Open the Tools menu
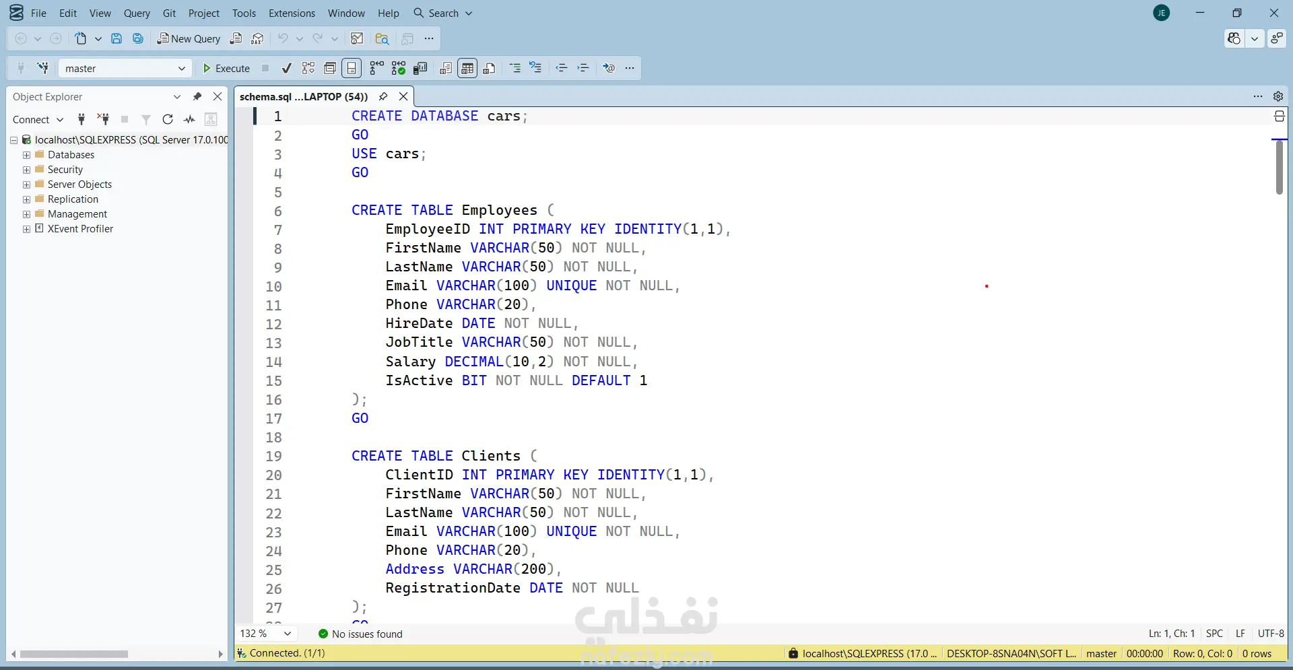Screen dimensions: 1293x670 point(244,13)
